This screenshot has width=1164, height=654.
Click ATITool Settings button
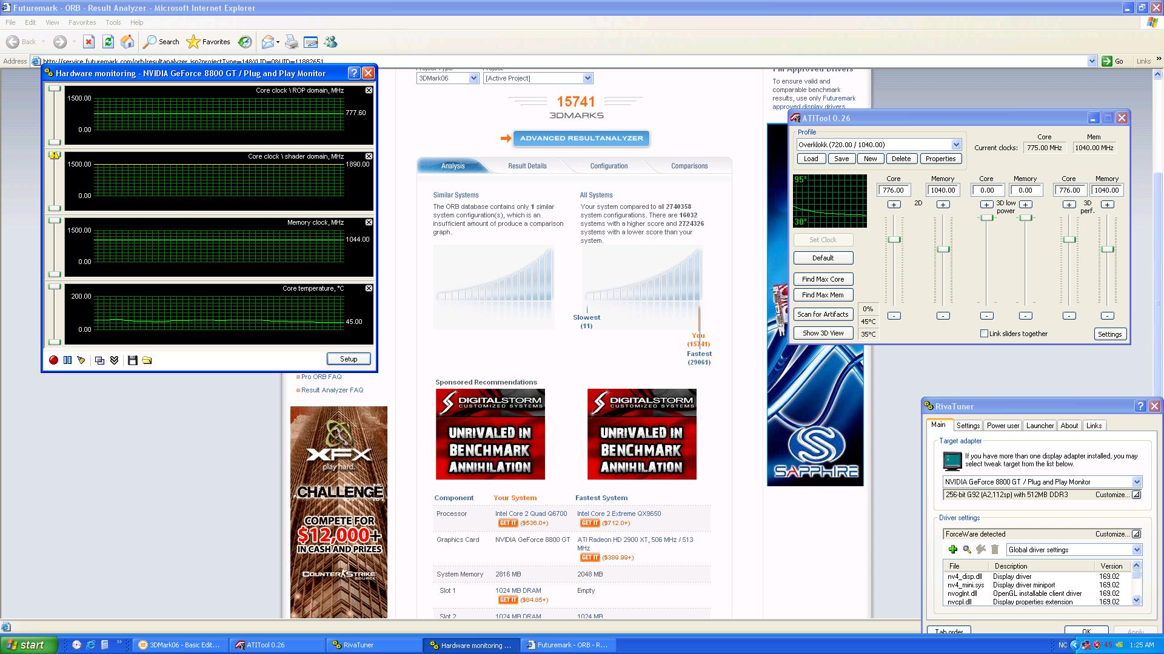pos(1109,334)
